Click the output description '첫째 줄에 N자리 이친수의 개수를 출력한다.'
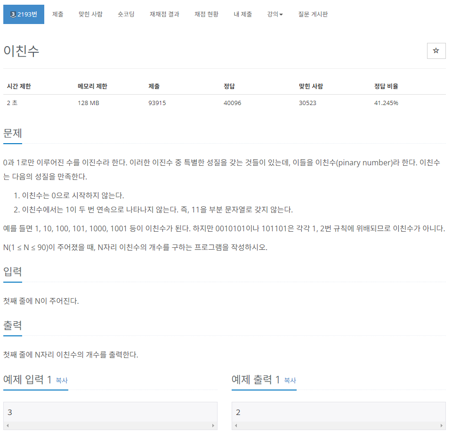Image resolution: width=452 pixels, height=439 pixels. (x=71, y=355)
